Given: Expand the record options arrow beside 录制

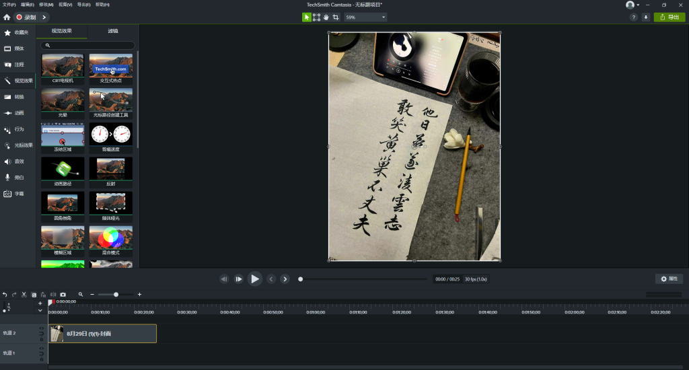Looking at the screenshot, I should (x=44, y=17).
